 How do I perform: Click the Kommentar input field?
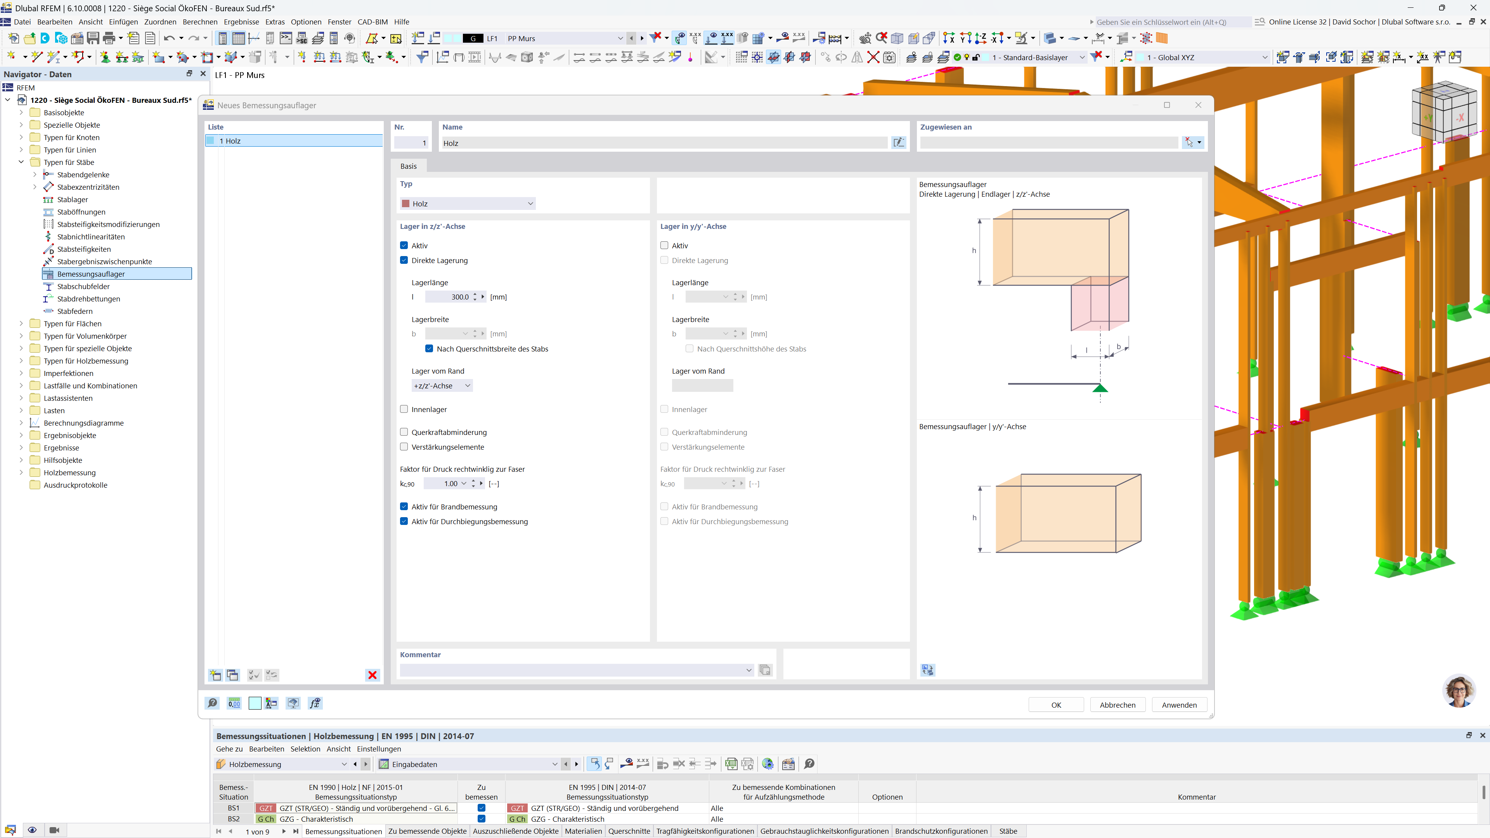pos(573,670)
